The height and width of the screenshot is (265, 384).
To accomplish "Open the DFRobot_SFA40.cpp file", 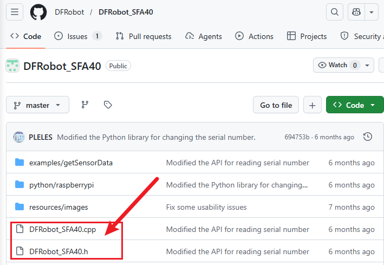I will [62, 229].
